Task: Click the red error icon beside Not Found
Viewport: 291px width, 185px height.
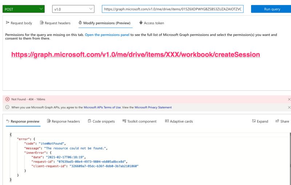Action: point(7,99)
